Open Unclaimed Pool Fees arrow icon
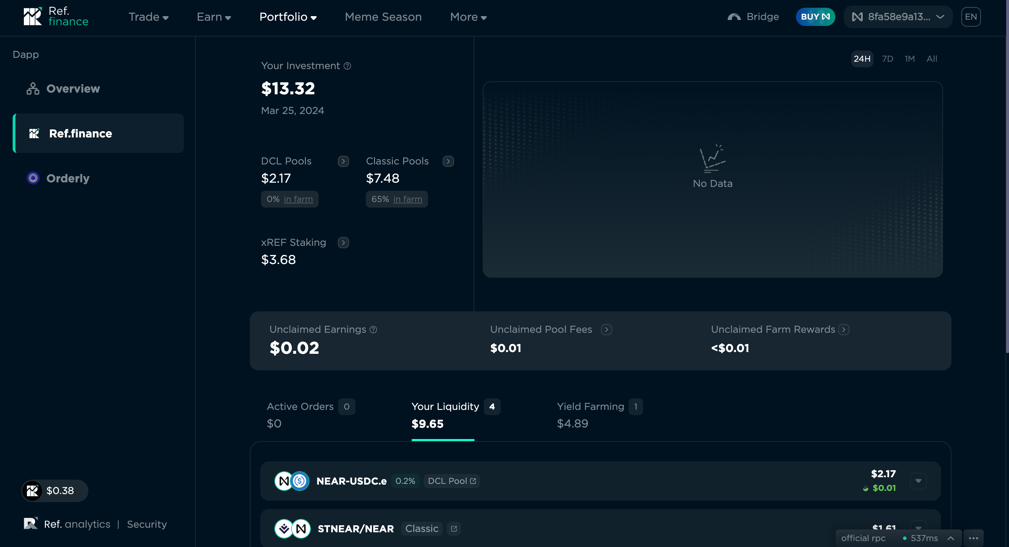 pos(606,330)
